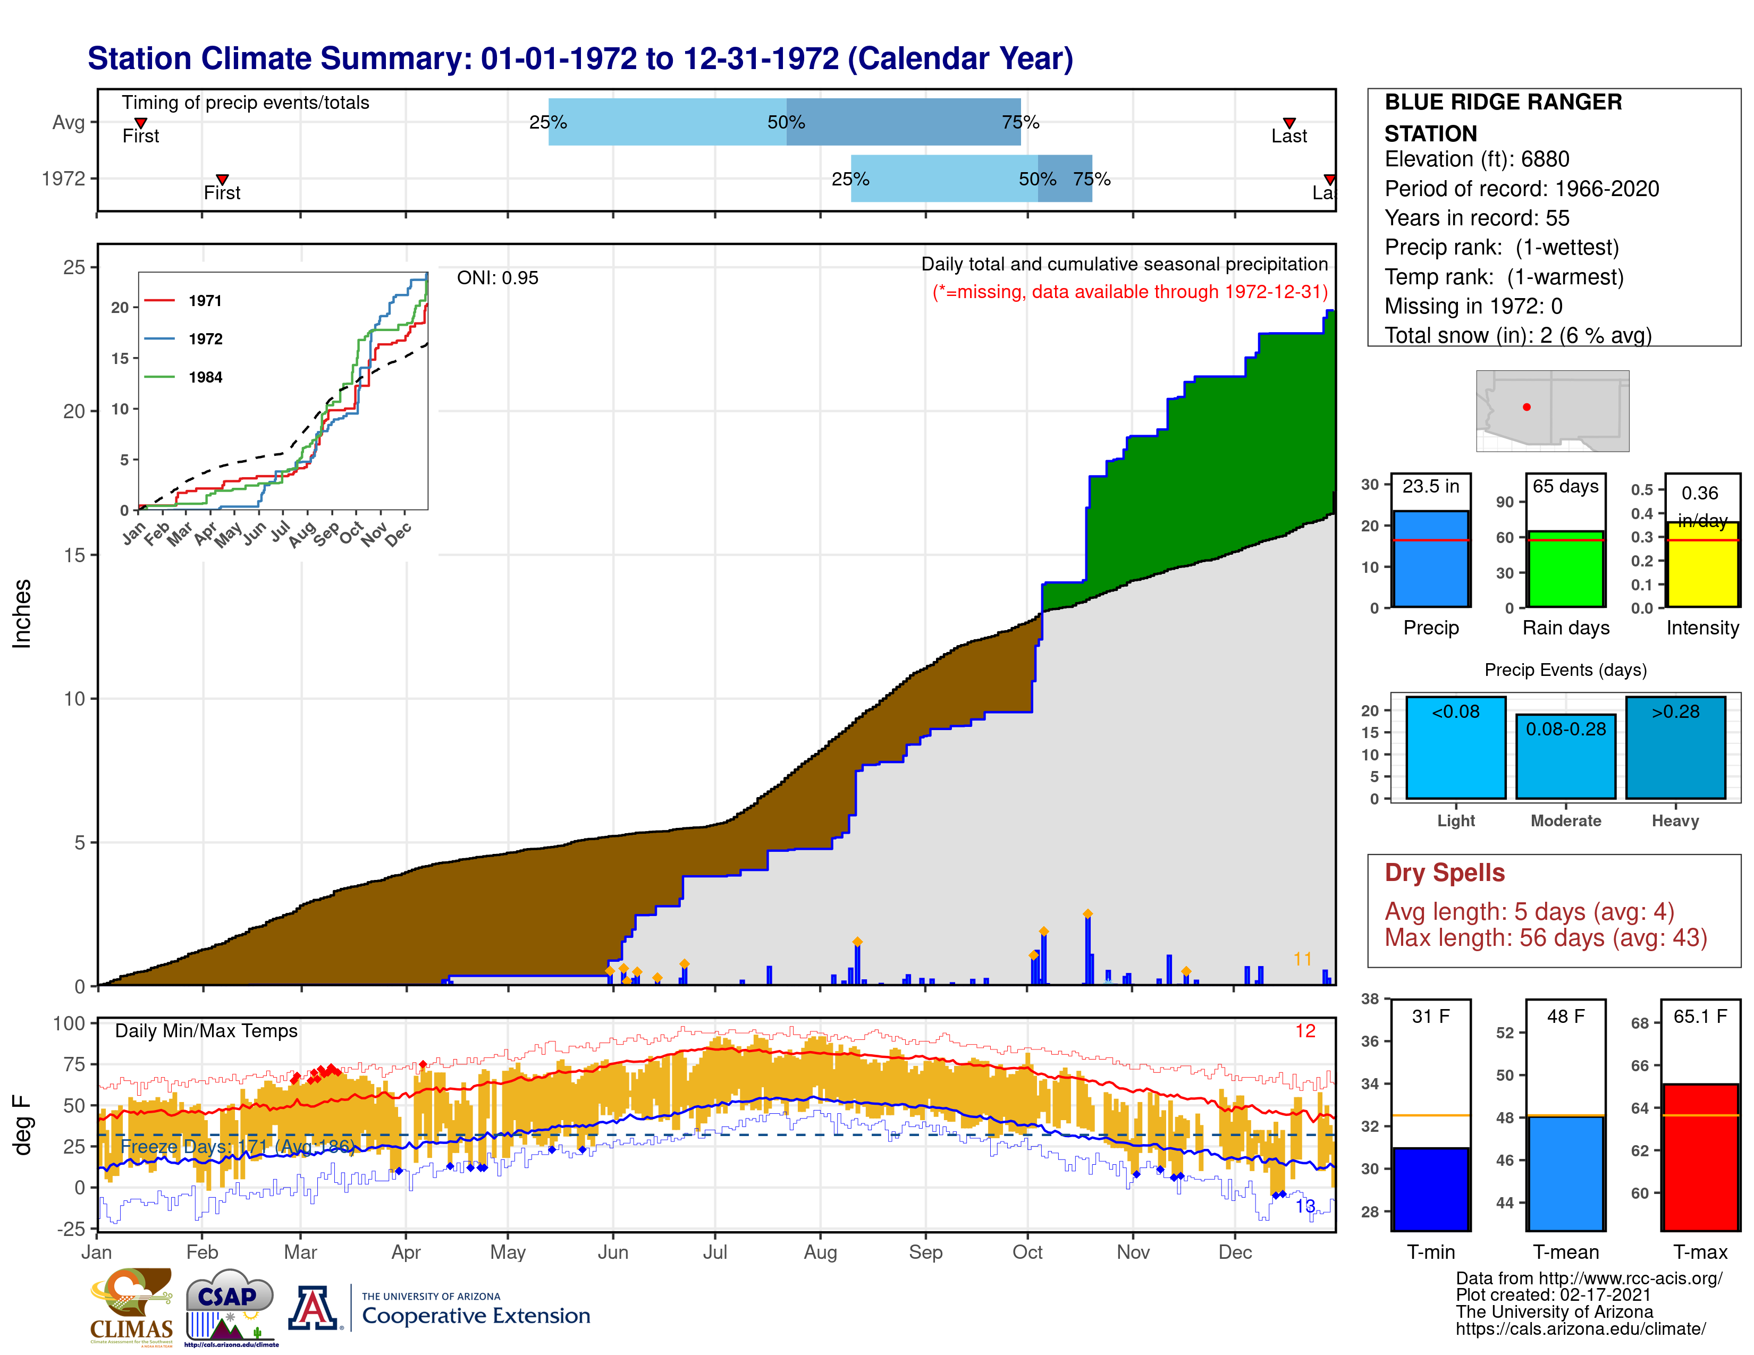Click the 'Daily Min/Max Temps' label
Viewport: 1754px width, 1355px height.
point(206,1031)
